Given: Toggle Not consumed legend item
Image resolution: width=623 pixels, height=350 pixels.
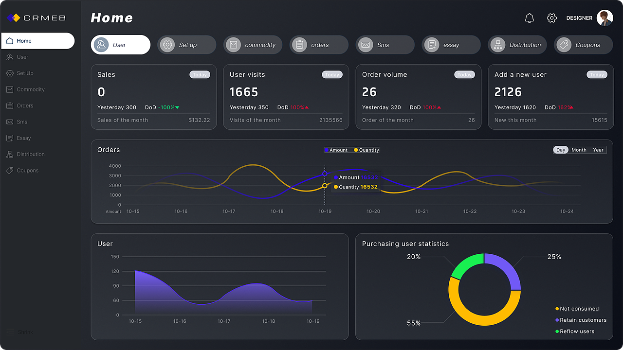Looking at the screenshot, I should [577, 309].
